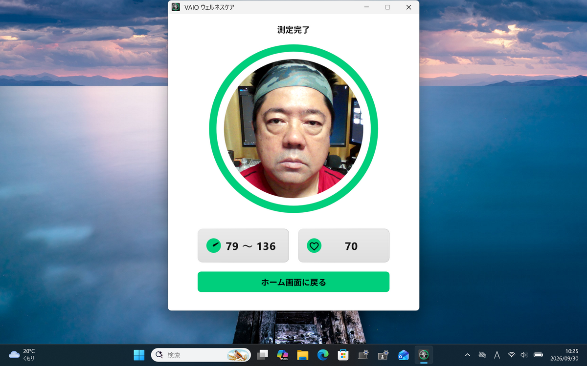The image size is (587, 366).
Task: Open the volume speaker tray icon
Action: (524, 355)
